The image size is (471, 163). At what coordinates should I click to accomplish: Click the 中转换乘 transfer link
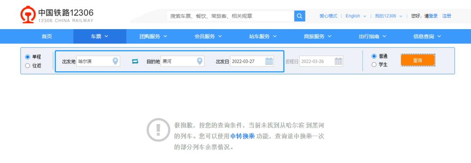click(x=242, y=136)
